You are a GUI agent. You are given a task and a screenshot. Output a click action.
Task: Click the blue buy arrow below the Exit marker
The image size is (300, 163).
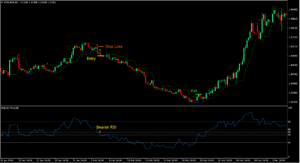pyautogui.click(x=198, y=102)
